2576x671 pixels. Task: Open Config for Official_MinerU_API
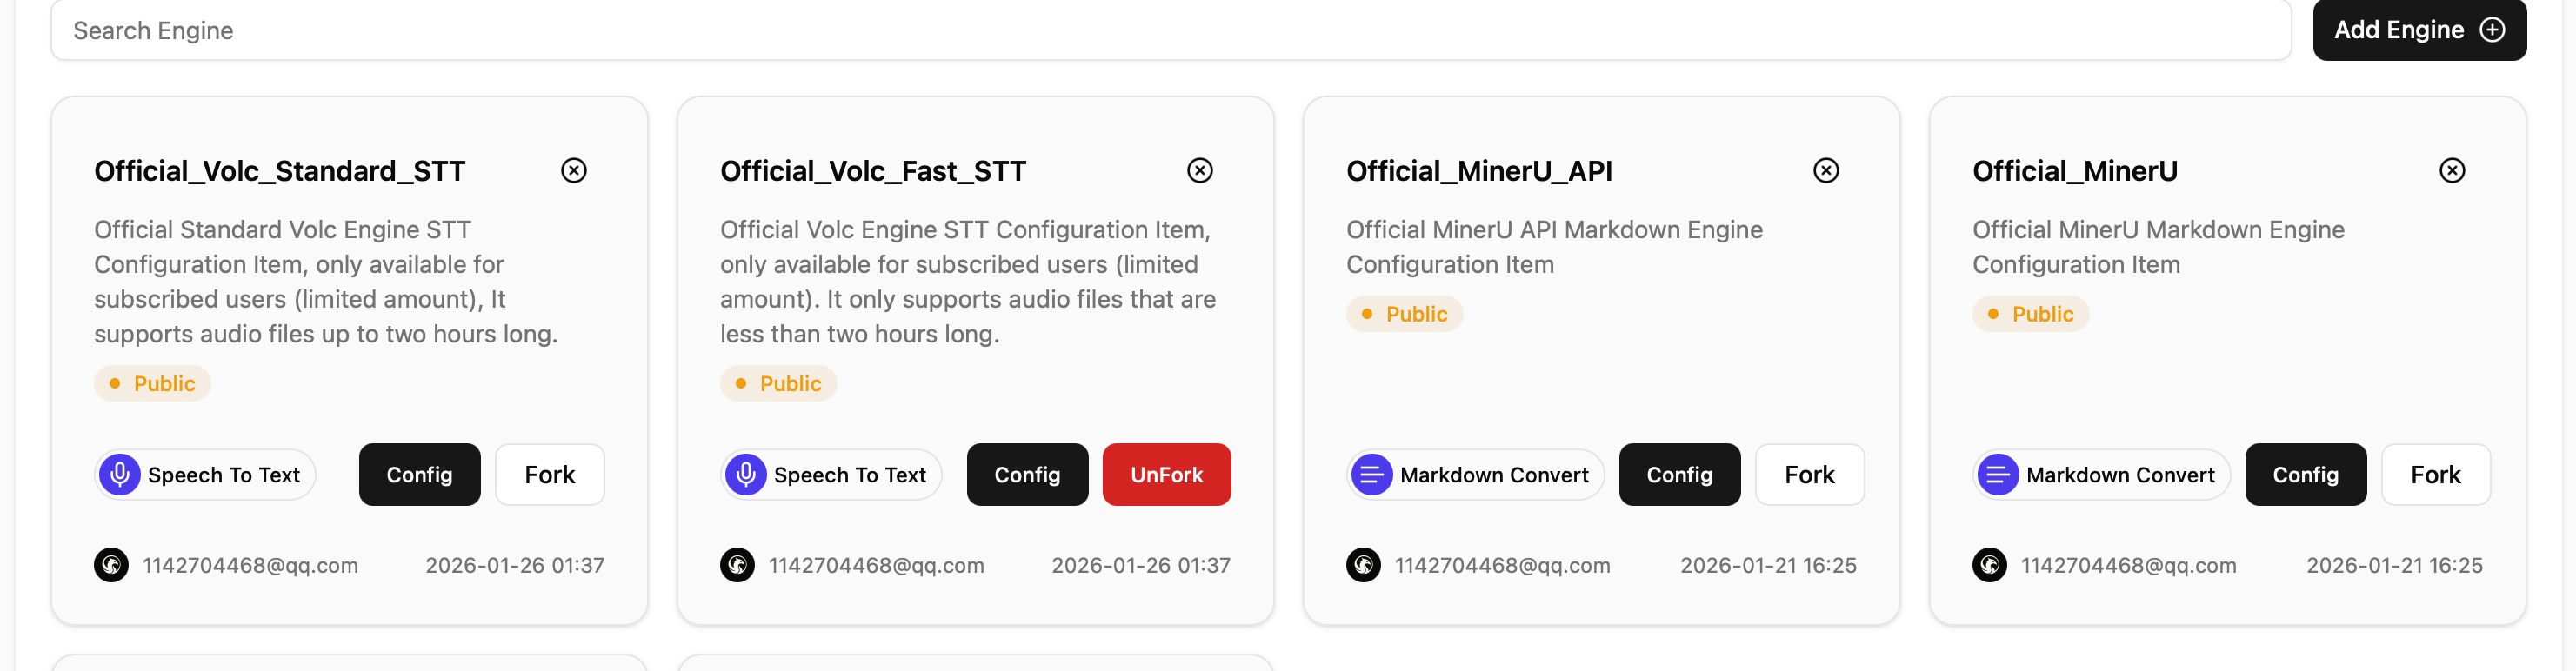click(1679, 474)
